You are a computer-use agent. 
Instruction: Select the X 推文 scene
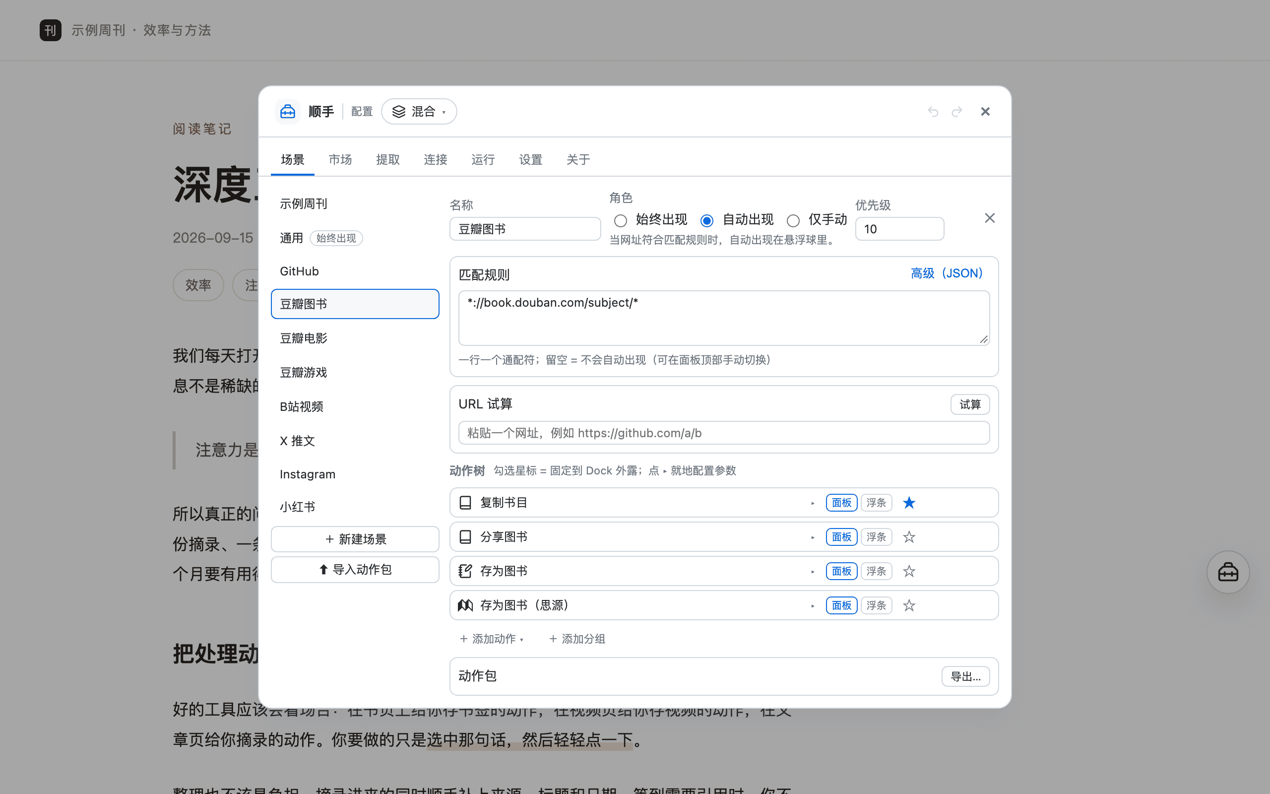coord(355,441)
